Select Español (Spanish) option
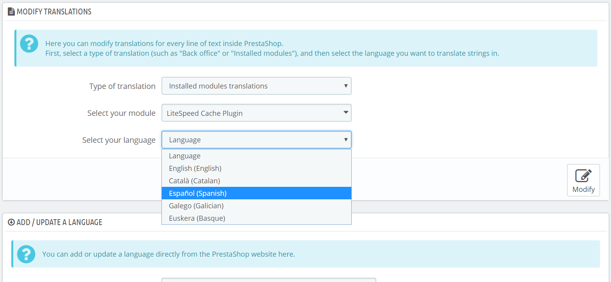Screen dimensions: 611x282 (x=257, y=193)
